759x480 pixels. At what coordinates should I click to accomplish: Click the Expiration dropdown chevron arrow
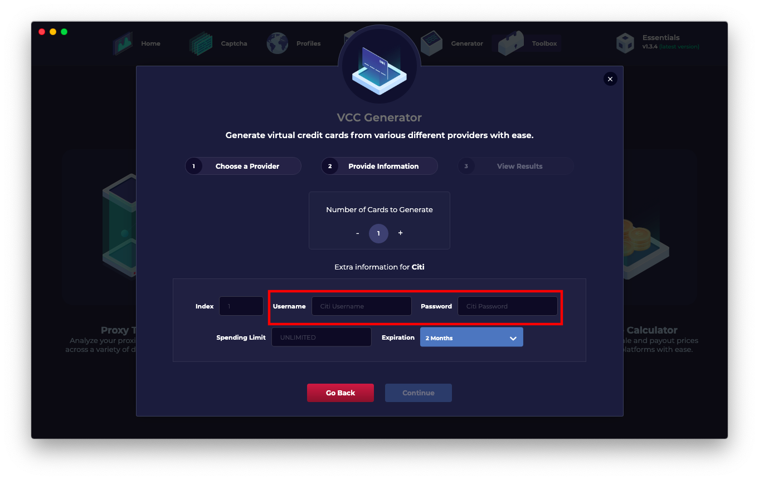(x=513, y=338)
